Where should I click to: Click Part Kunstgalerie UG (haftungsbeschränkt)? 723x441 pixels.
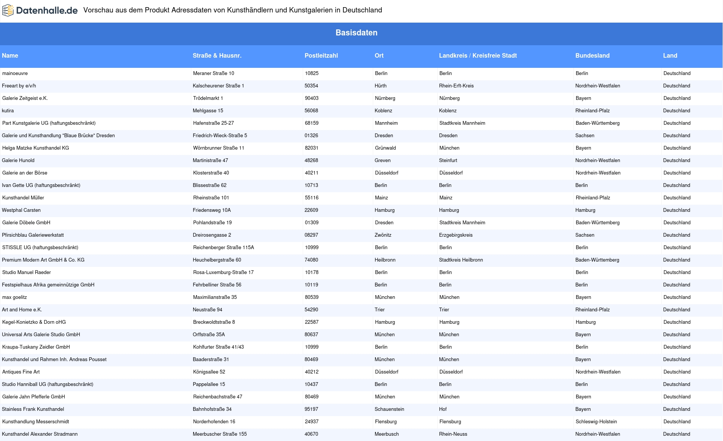click(x=49, y=123)
